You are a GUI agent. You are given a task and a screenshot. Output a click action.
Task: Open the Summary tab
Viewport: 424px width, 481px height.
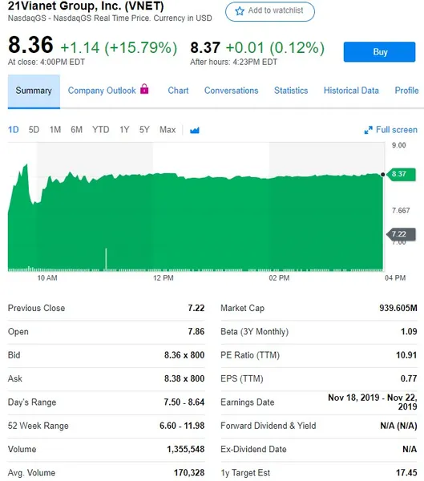(x=34, y=91)
